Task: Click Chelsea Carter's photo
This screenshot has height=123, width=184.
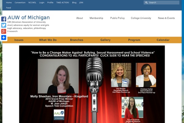Action: [x=146, y=75]
